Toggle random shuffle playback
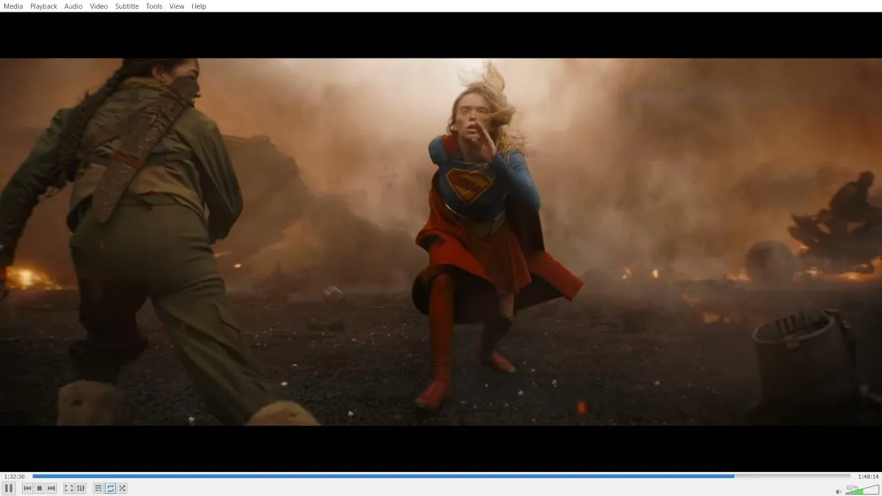 pos(122,488)
